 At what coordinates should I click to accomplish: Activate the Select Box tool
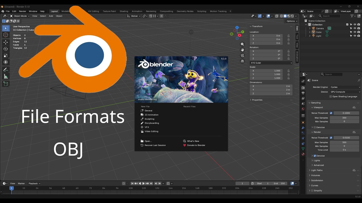[x=6, y=28]
